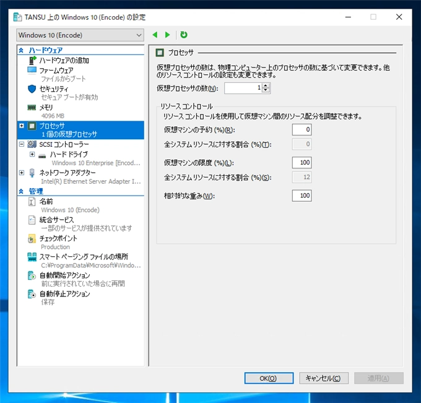Minimize the settings window
The image size is (421, 403).
tap(348, 17)
